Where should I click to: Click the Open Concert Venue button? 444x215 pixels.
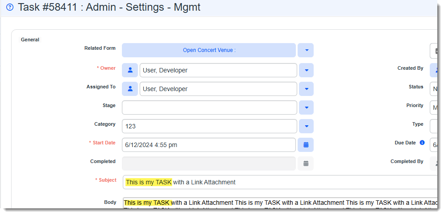(x=209, y=50)
